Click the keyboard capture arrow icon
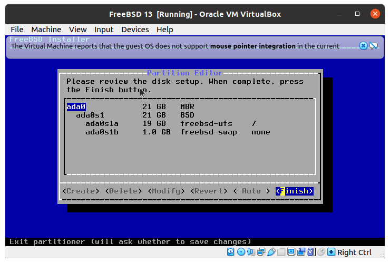The image size is (390, 263). [331, 252]
